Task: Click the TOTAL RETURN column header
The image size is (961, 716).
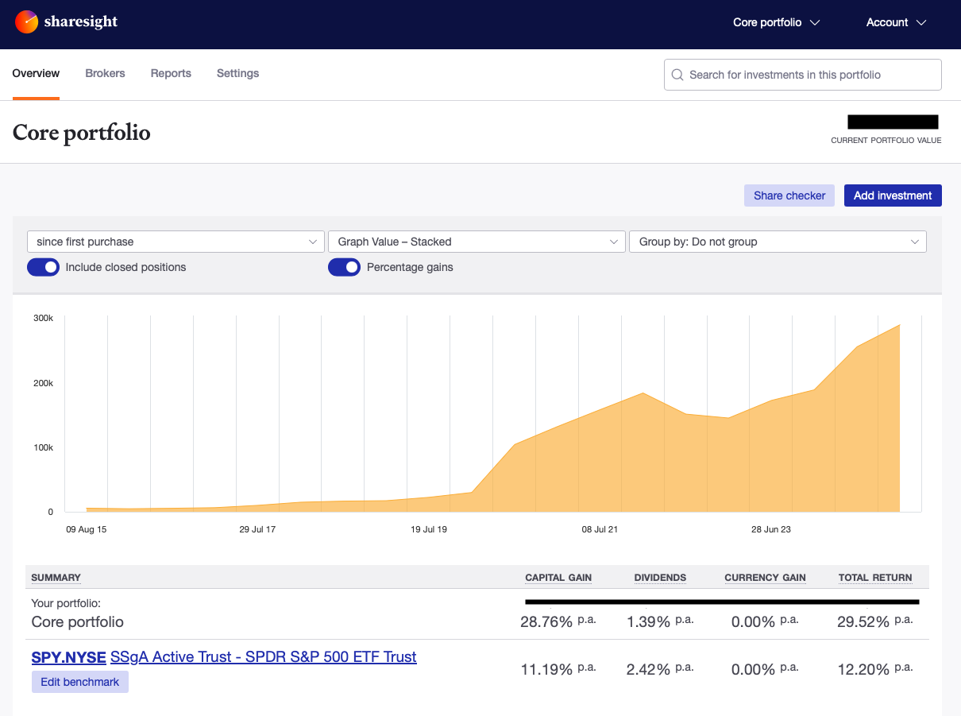Action: coord(875,578)
